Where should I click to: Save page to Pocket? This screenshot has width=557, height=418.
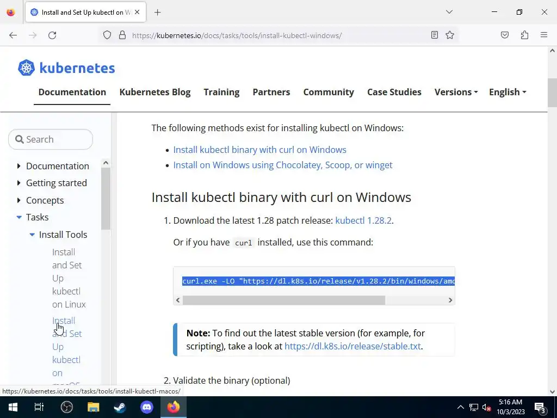(504, 35)
